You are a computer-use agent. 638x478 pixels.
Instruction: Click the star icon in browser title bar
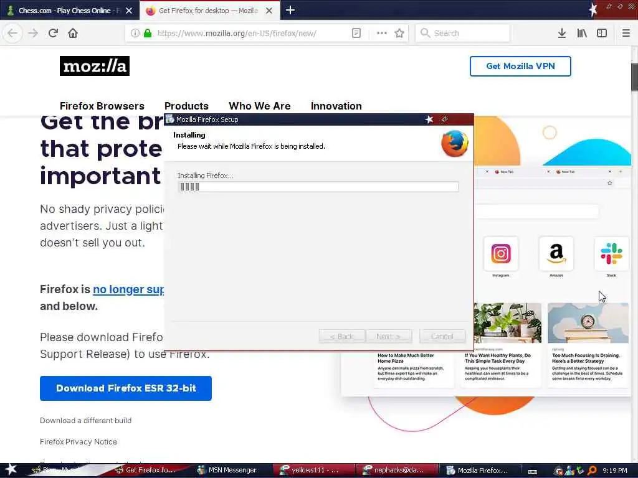pos(593,9)
